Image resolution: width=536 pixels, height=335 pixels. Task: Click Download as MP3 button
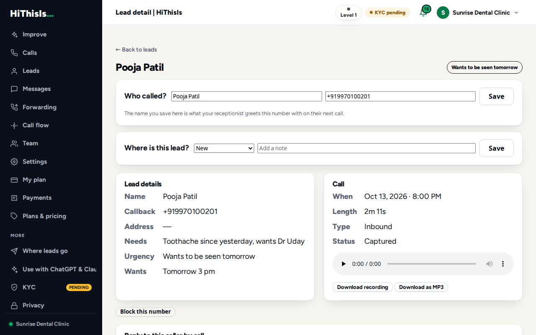[421, 287]
